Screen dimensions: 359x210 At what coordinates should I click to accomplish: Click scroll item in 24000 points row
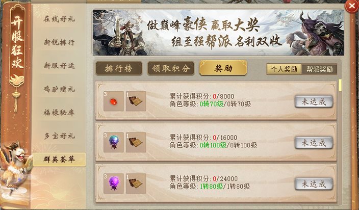pos(136,183)
